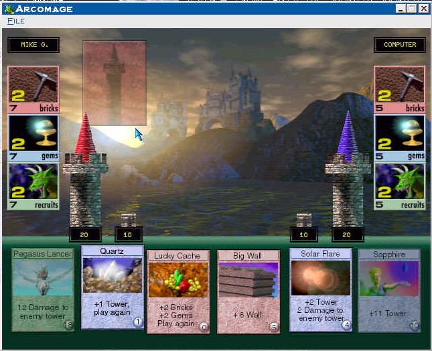Close the Arcomage window
Screen dimensions: 432x351
coord(424,9)
